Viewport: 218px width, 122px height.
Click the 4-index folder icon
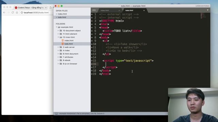61,50
